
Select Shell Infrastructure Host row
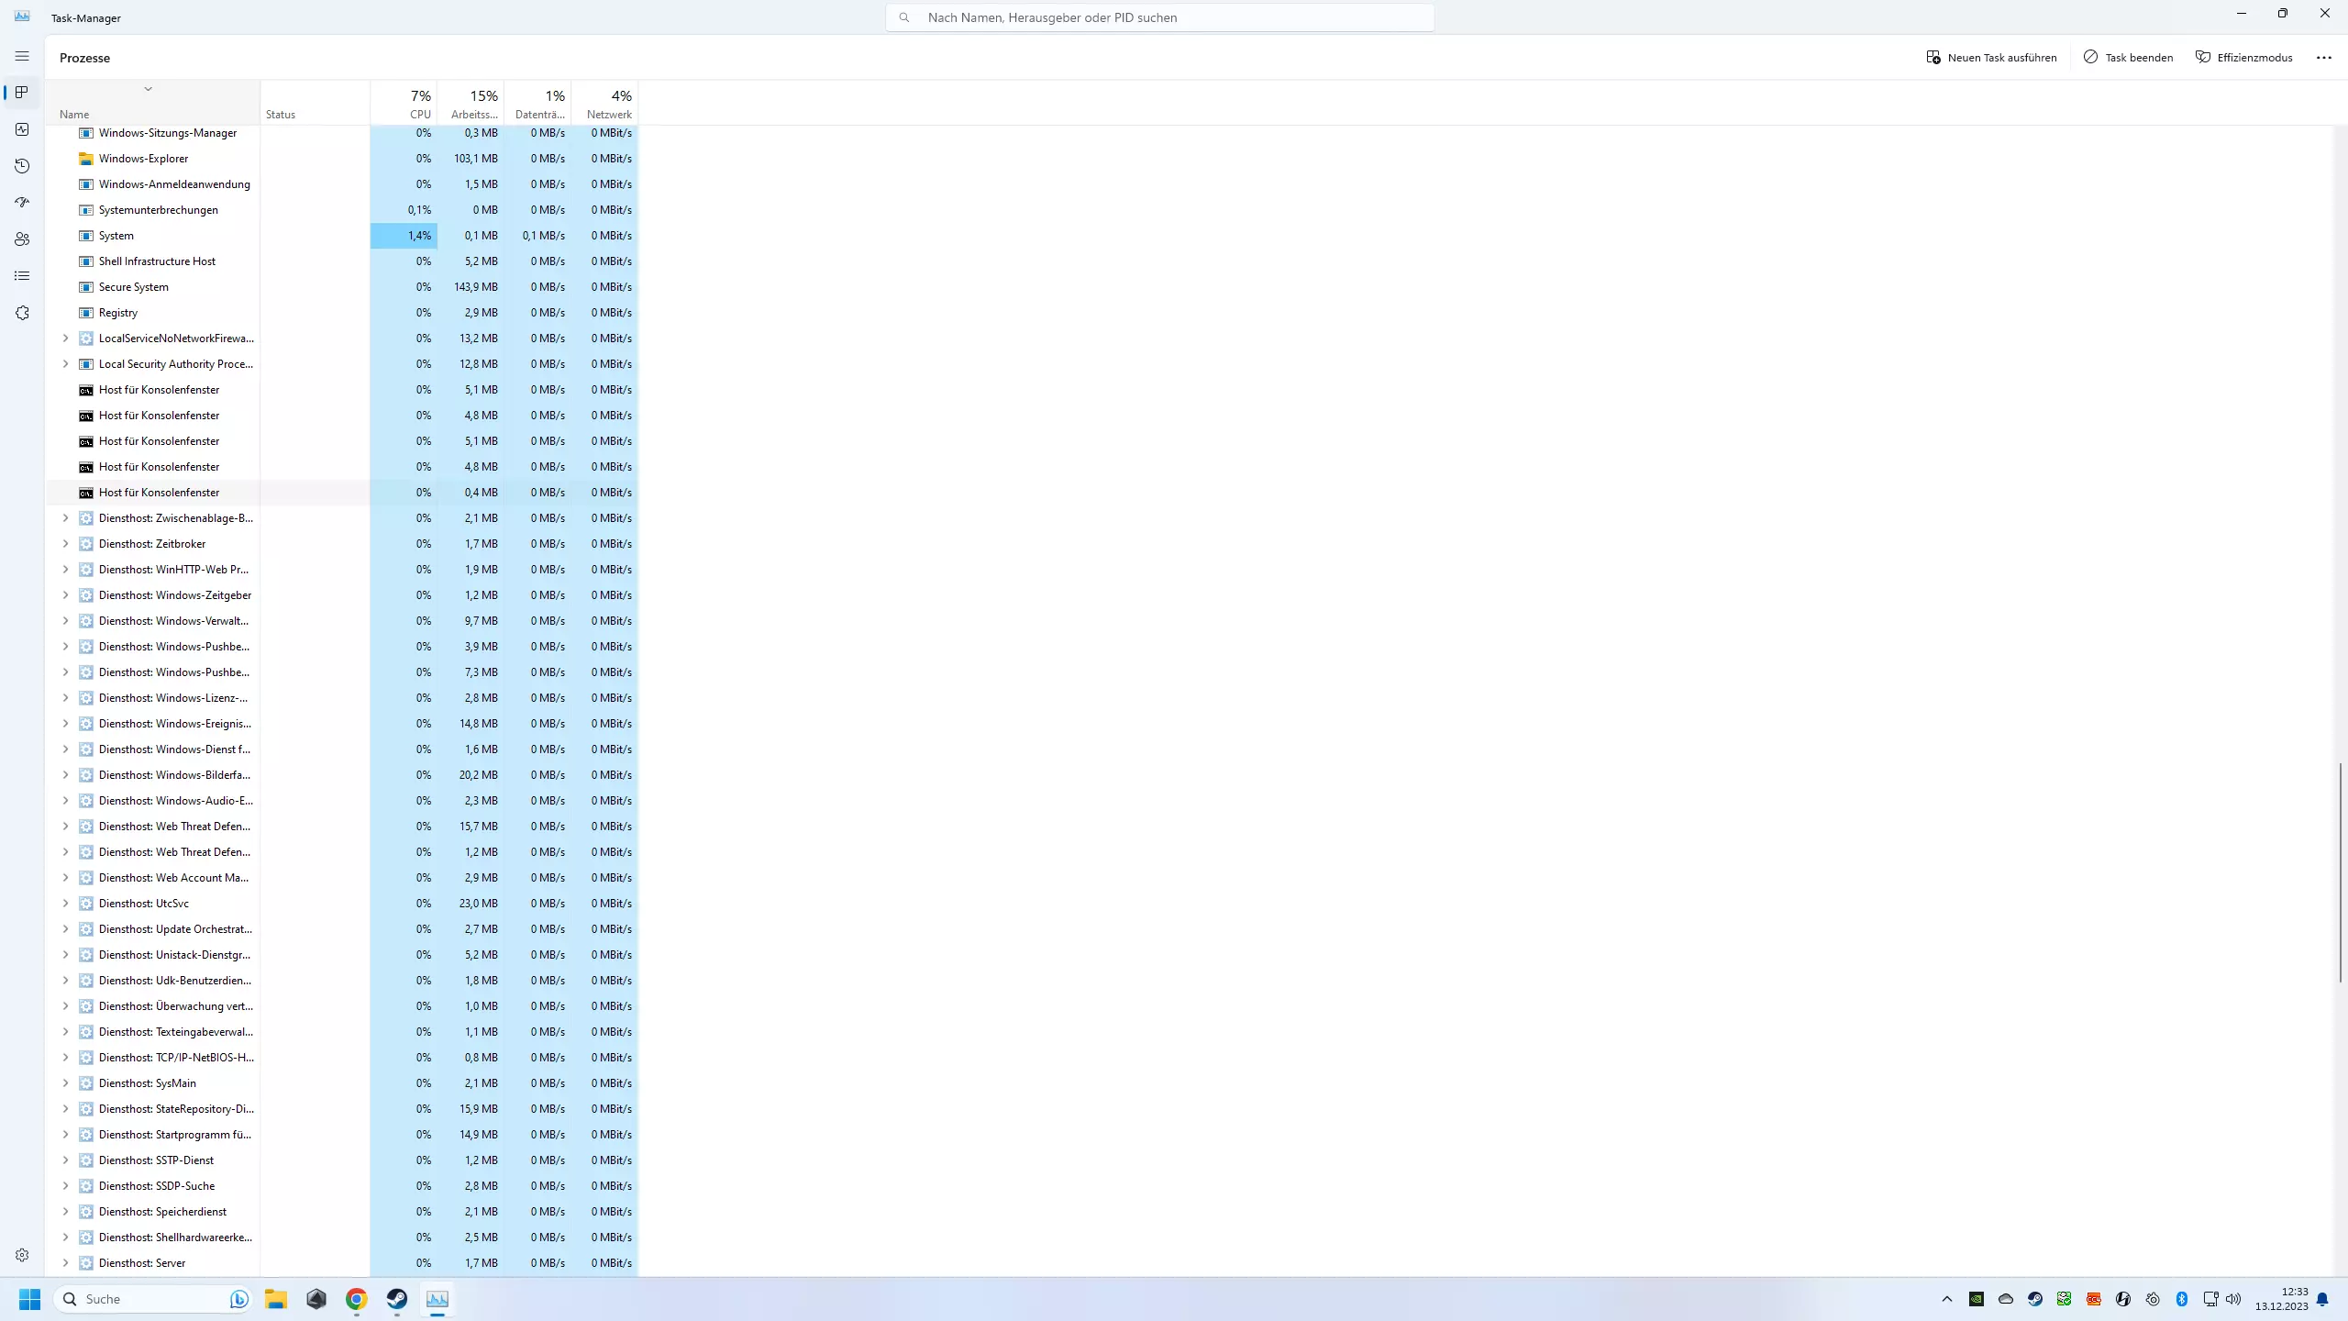tap(342, 261)
